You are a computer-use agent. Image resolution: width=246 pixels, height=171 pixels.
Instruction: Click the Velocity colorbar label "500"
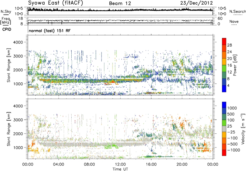click(231, 114)
